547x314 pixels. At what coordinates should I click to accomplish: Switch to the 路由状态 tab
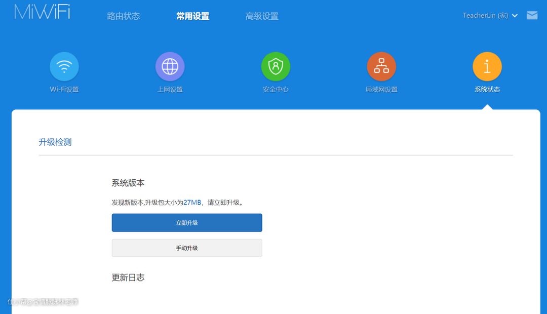coord(123,16)
